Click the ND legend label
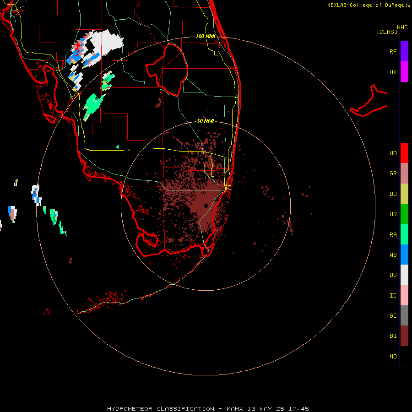 [x=393, y=357]
